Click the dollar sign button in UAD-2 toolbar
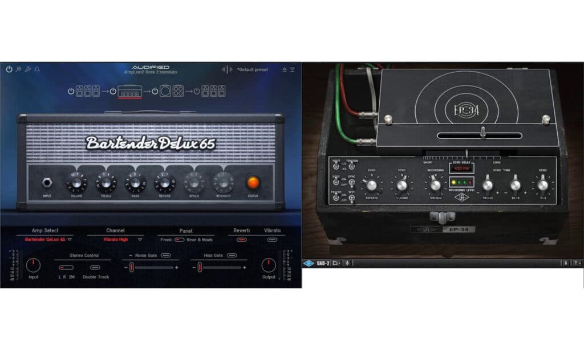 565,263
